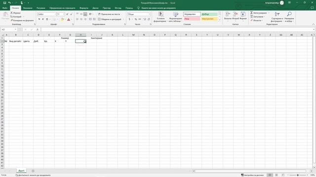Increase font size
This screenshot has width=316, height=177.
pos(67,14)
